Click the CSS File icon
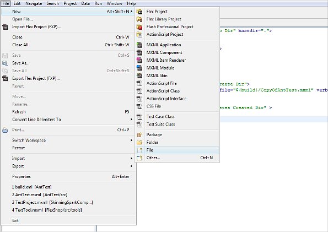This screenshot has height=232, width=328. 139,106
